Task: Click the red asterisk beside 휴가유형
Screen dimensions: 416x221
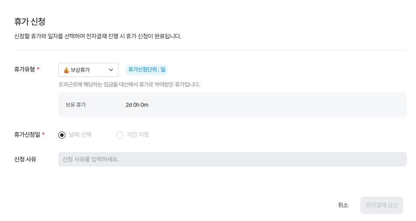Action: pos(38,69)
